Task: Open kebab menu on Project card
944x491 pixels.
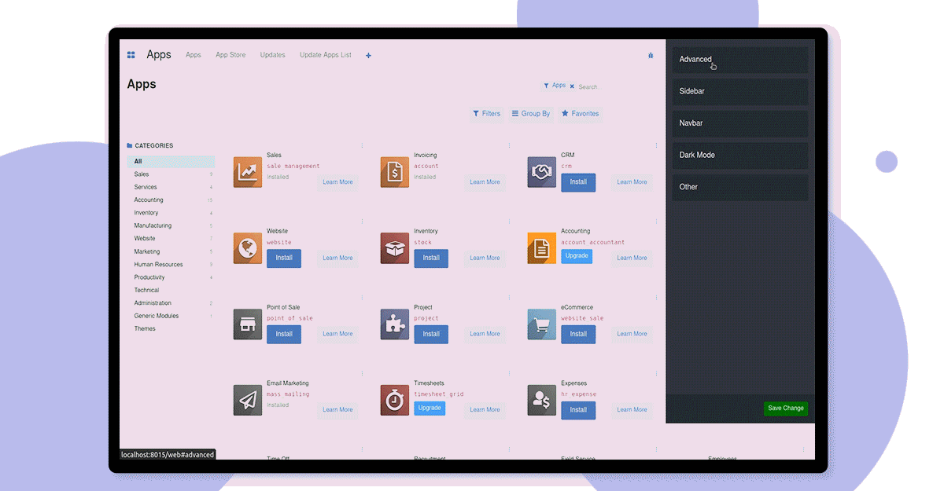Action: coord(509,298)
